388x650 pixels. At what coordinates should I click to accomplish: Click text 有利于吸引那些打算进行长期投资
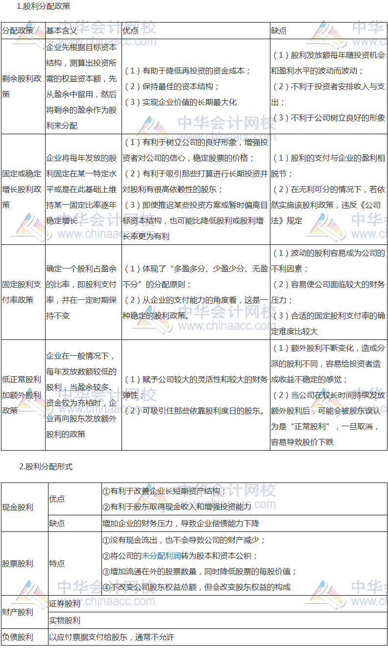tap(195, 181)
